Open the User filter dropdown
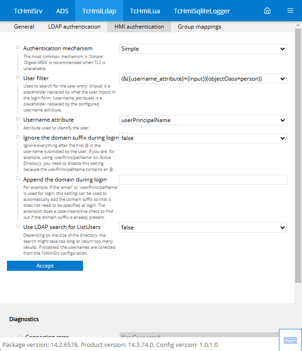 pyautogui.click(x=203, y=79)
